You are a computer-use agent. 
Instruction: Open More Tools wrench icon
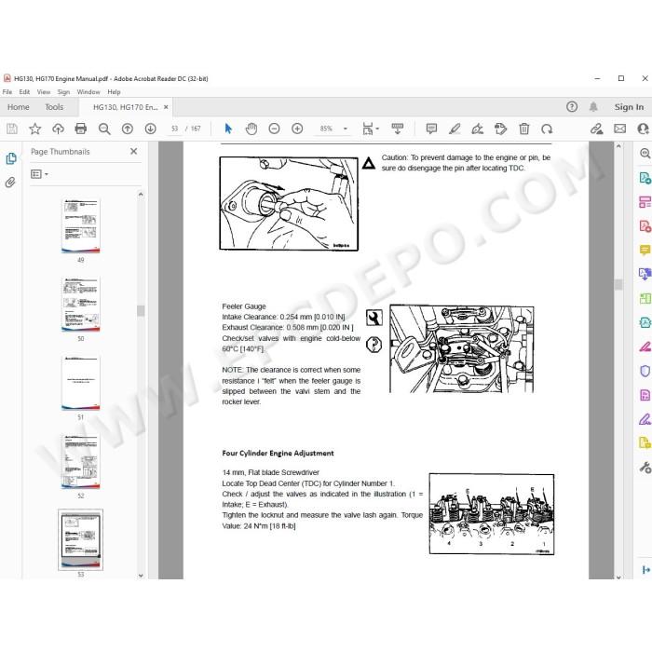coord(645,468)
